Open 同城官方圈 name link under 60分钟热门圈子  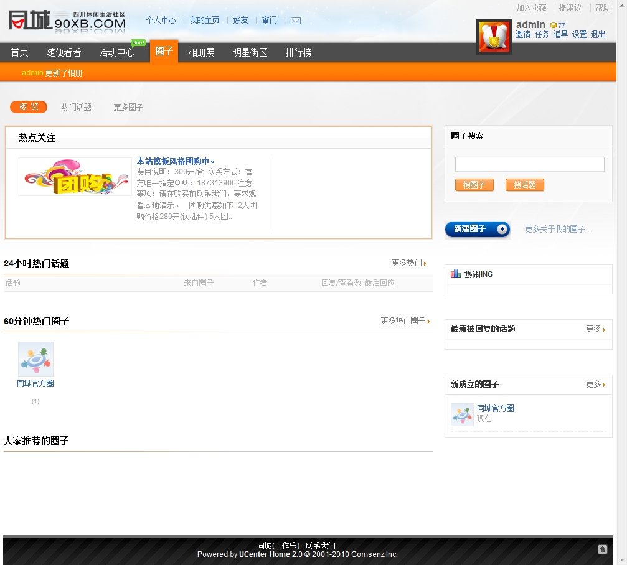(x=35, y=383)
